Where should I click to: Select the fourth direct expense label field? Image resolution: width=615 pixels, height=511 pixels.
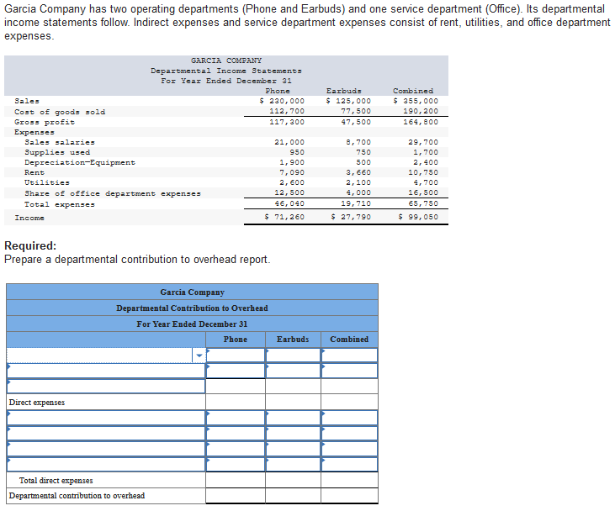pos(106,465)
